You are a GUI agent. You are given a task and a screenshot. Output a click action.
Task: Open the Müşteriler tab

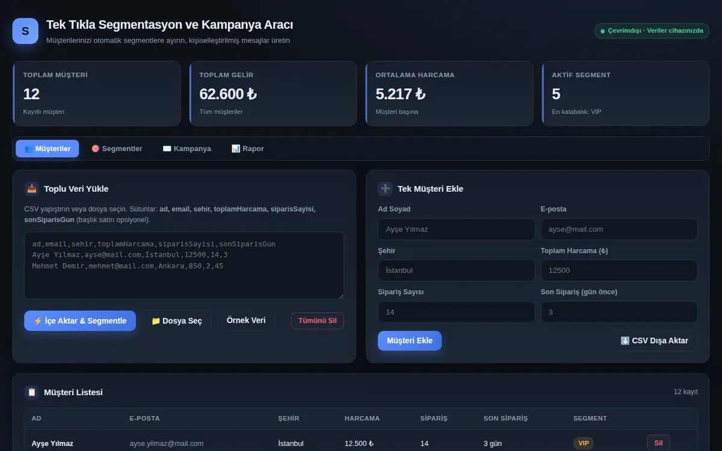pyautogui.click(x=48, y=149)
